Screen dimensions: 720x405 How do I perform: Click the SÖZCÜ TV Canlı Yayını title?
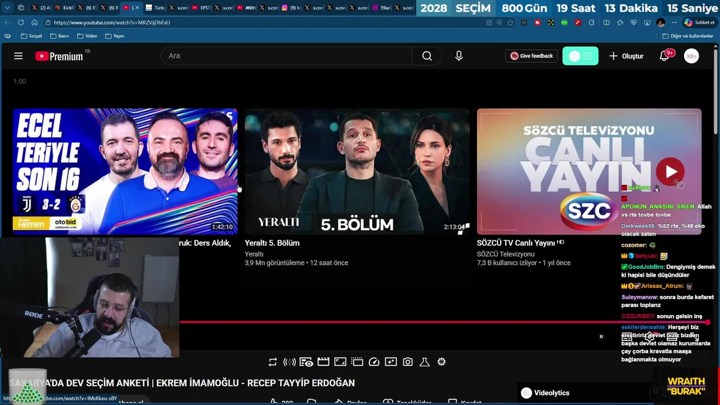[x=516, y=243]
